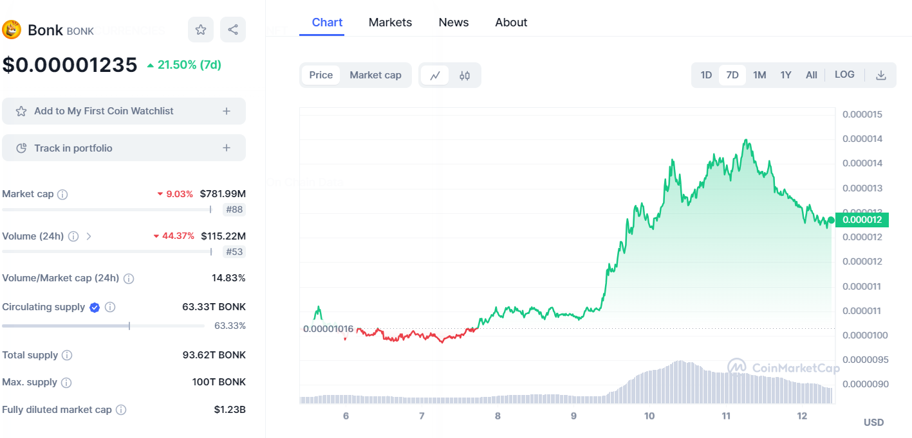Viewport: 912px width, 438px height.
Task: Set chart range to 1Y
Action: (786, 75)
